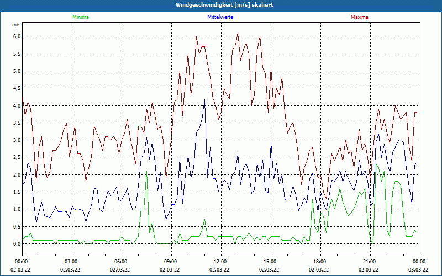
Task: Click the 3,0 y-axis value
Action: [x=17, y=140]
